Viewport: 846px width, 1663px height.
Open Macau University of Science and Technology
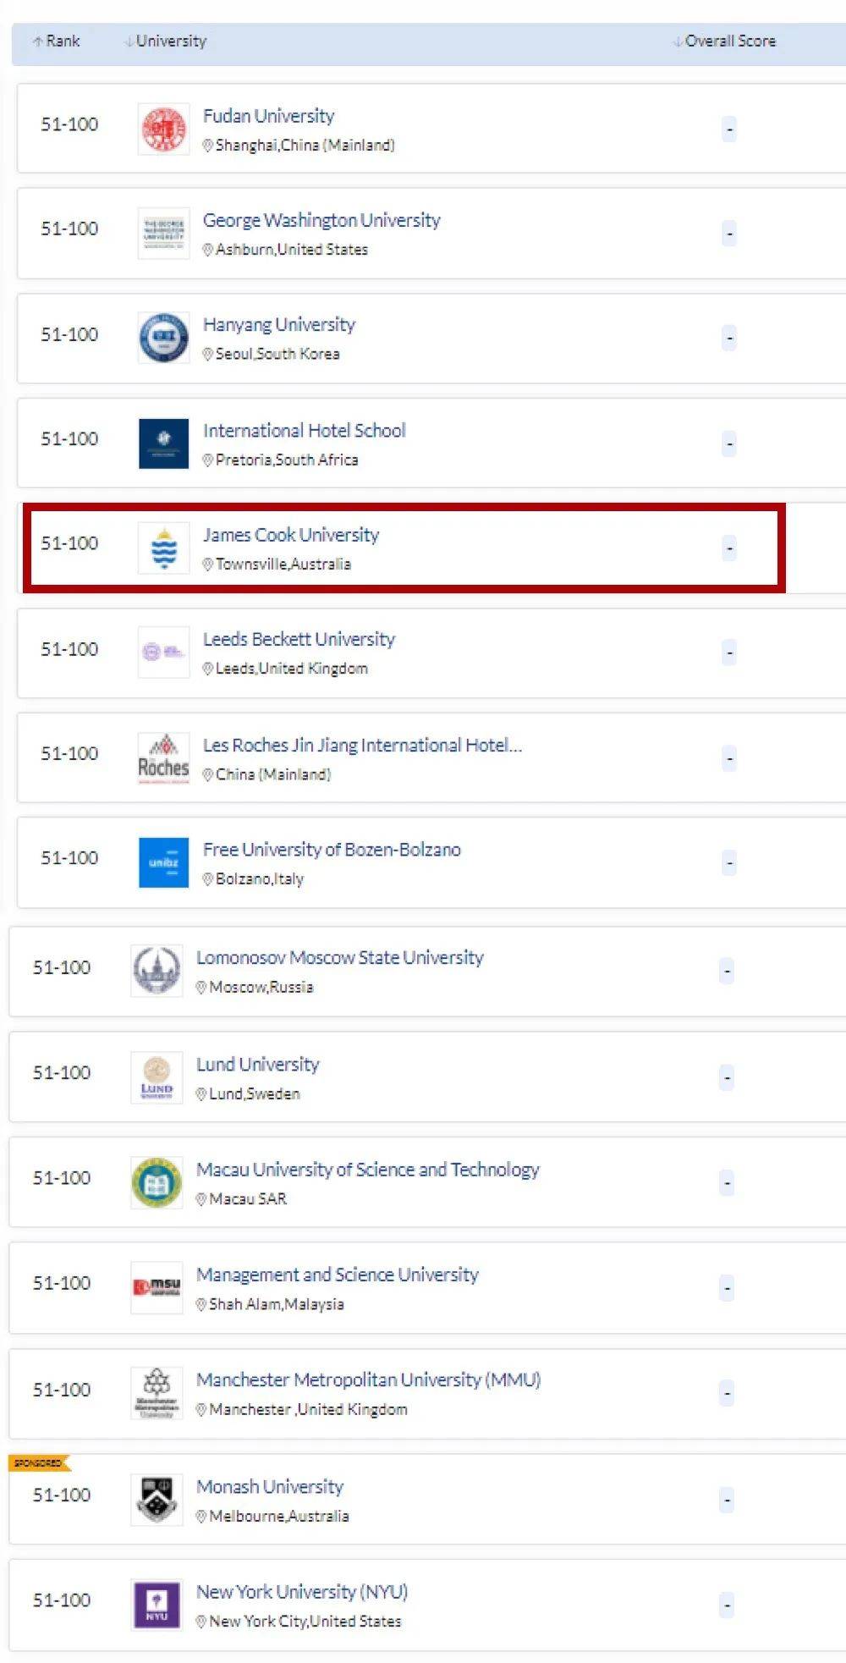[367, 1169]
